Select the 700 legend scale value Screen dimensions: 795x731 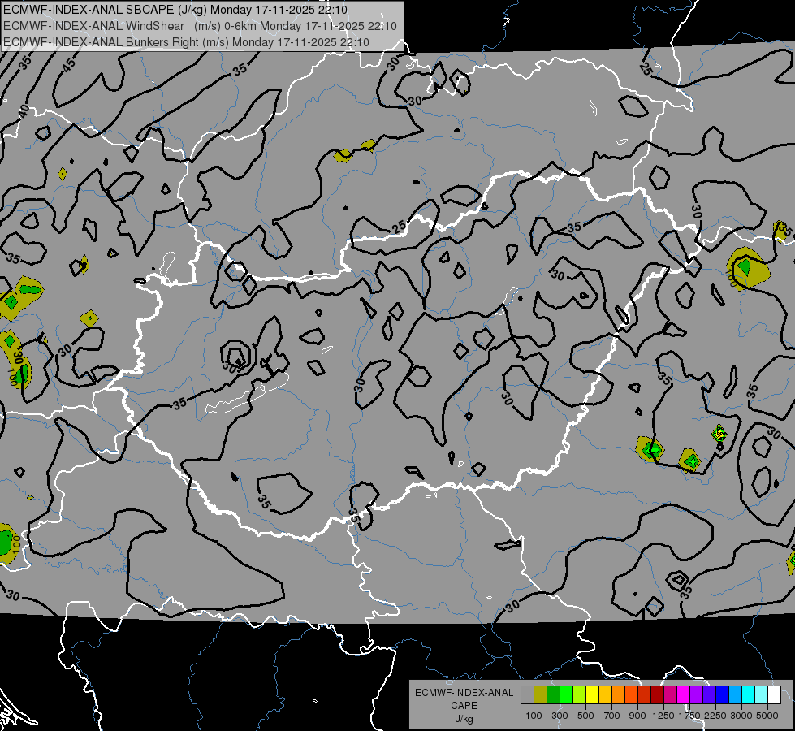pos(612,716)
